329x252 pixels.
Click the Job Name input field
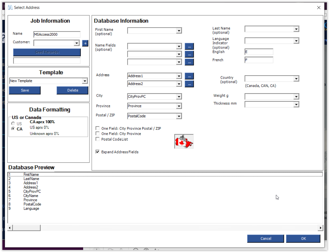[x=57, y=34]
